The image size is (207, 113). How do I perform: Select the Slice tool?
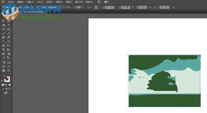tap(8, 67)
